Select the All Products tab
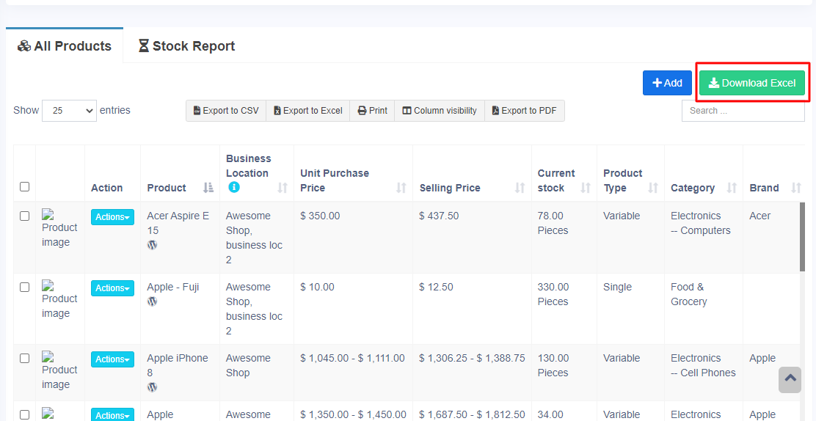The image size is (816, 421). coord(65,46)
